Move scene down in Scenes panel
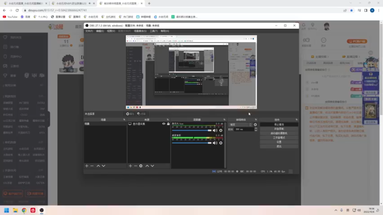Viewport: 383px width, 215px height. pos(103,166)
